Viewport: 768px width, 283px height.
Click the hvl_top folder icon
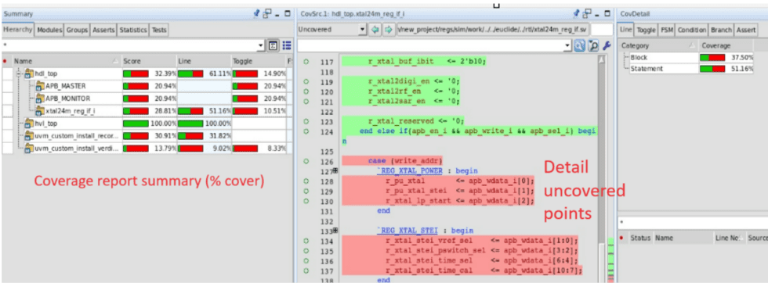pyautogui.click(x=28, y=124)
